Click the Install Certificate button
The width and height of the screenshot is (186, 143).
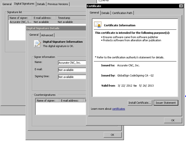pyautogui.click(x=140, y=103)
